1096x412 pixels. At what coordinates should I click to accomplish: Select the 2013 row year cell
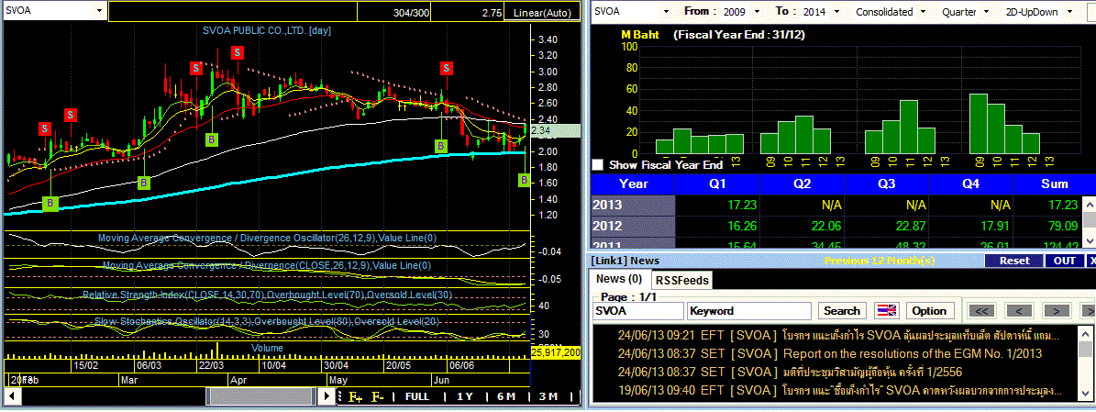(x=633, y=205)
